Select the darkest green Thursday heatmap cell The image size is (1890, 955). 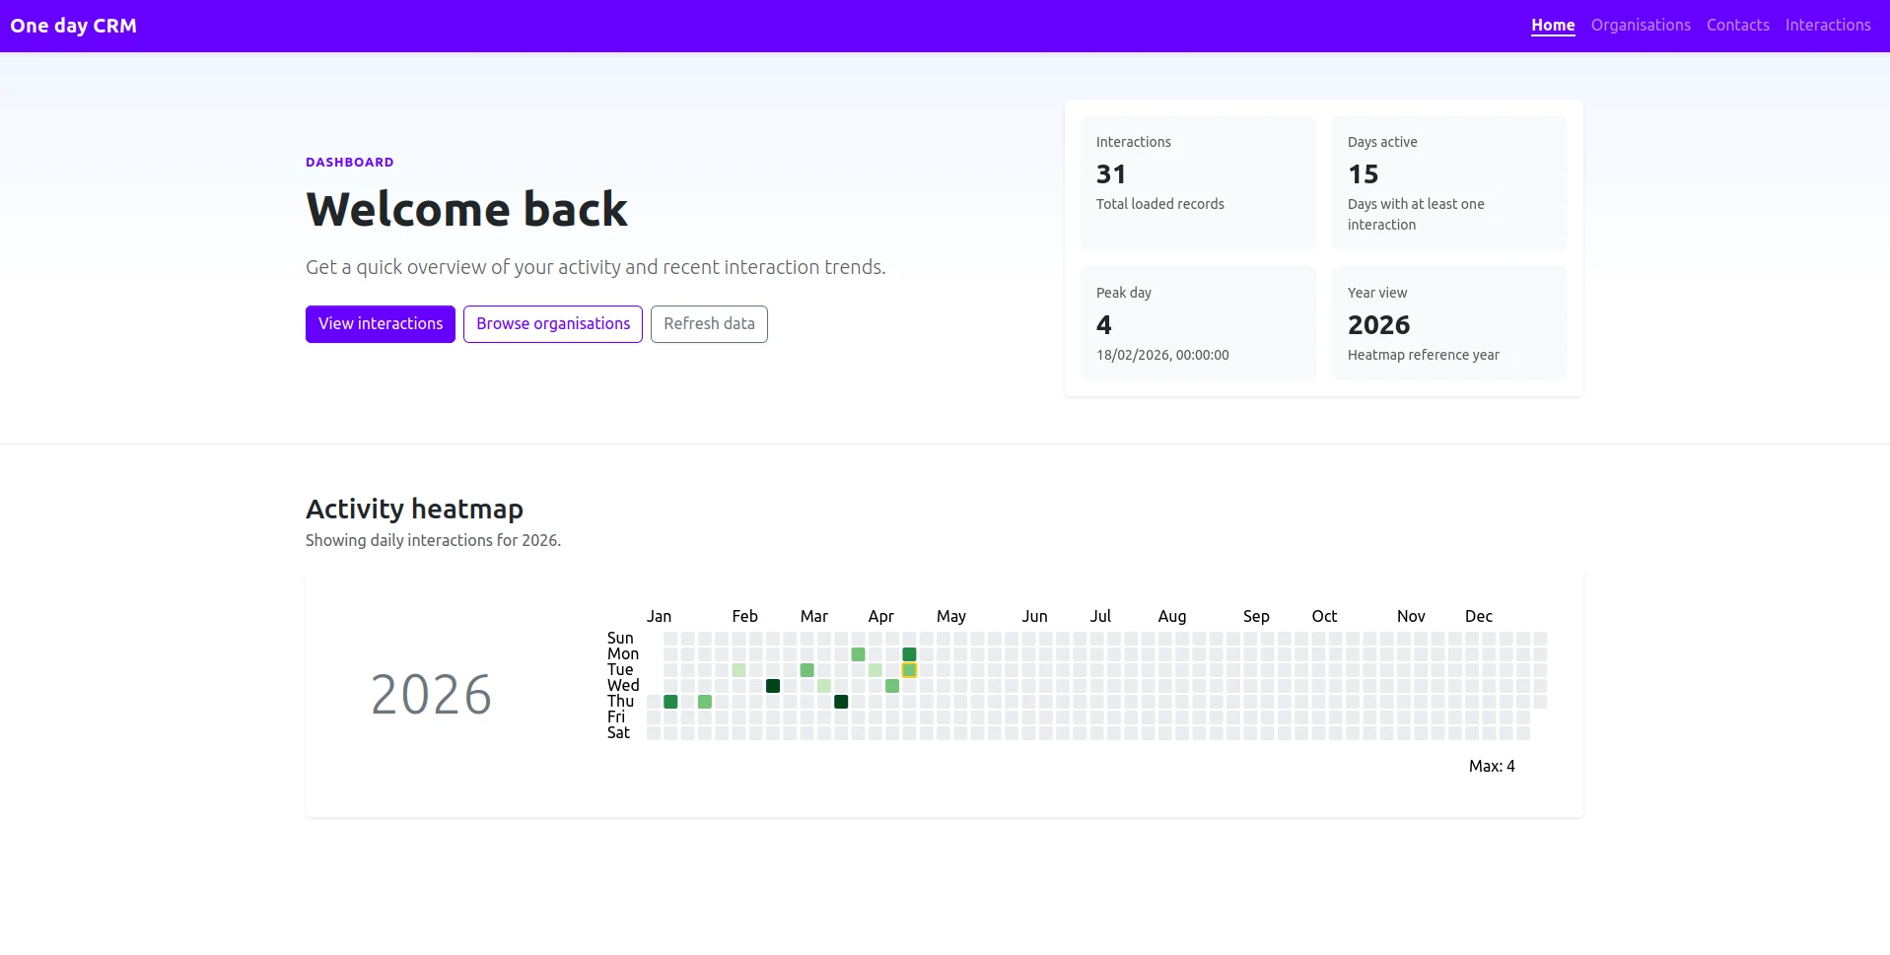pyautogui.click(x=841, y=702)
